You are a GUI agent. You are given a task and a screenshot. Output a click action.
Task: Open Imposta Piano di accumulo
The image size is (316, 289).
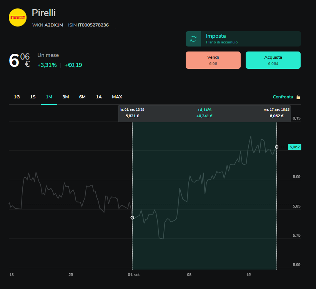pos(243,39)
